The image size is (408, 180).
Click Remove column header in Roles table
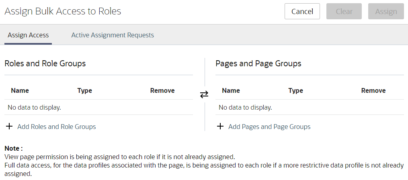[x=162, y=90]
